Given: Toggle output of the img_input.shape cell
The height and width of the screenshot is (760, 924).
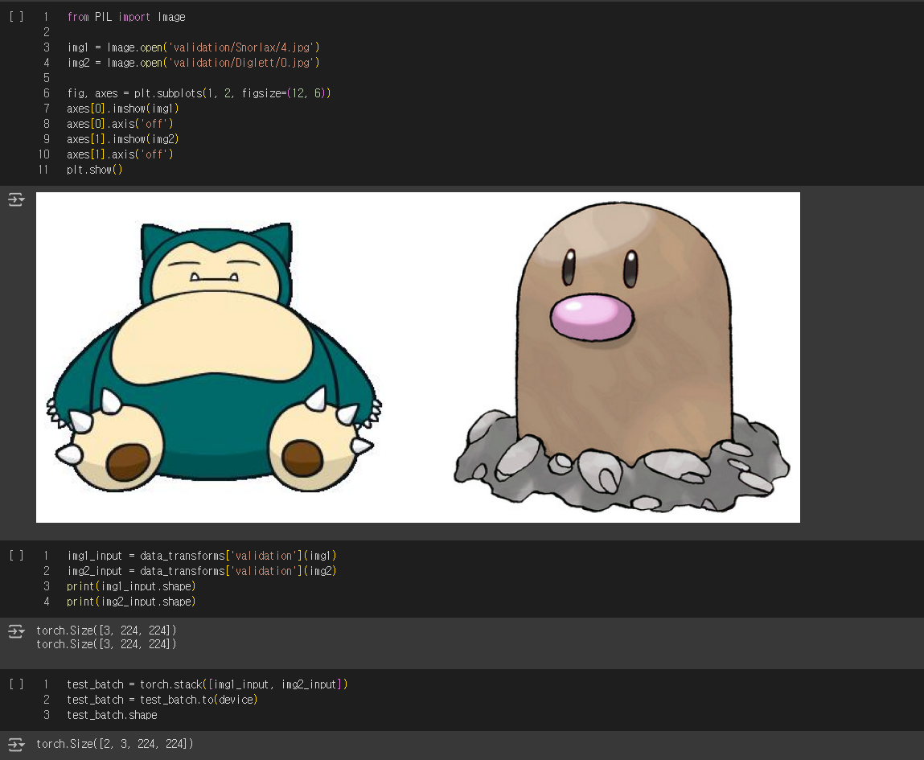Looking at the screenshot, I should click(x=17, y=631).
